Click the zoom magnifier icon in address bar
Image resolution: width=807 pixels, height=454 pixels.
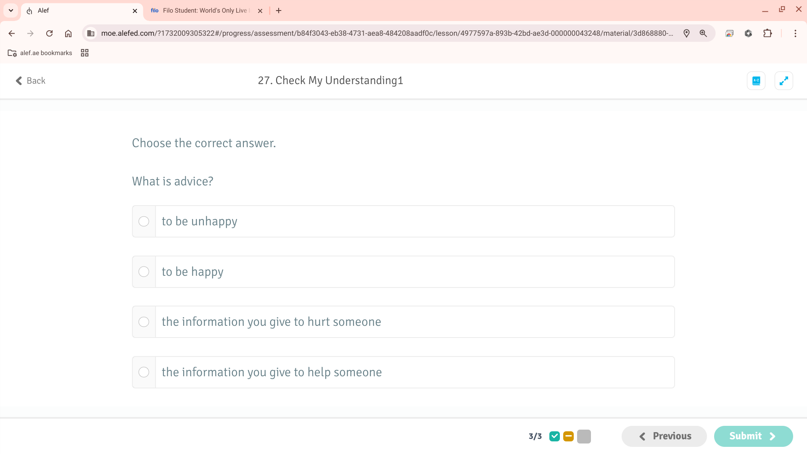click(x=703, y=33)
